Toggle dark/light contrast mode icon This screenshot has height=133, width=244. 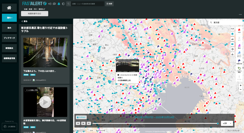(63, 4)
